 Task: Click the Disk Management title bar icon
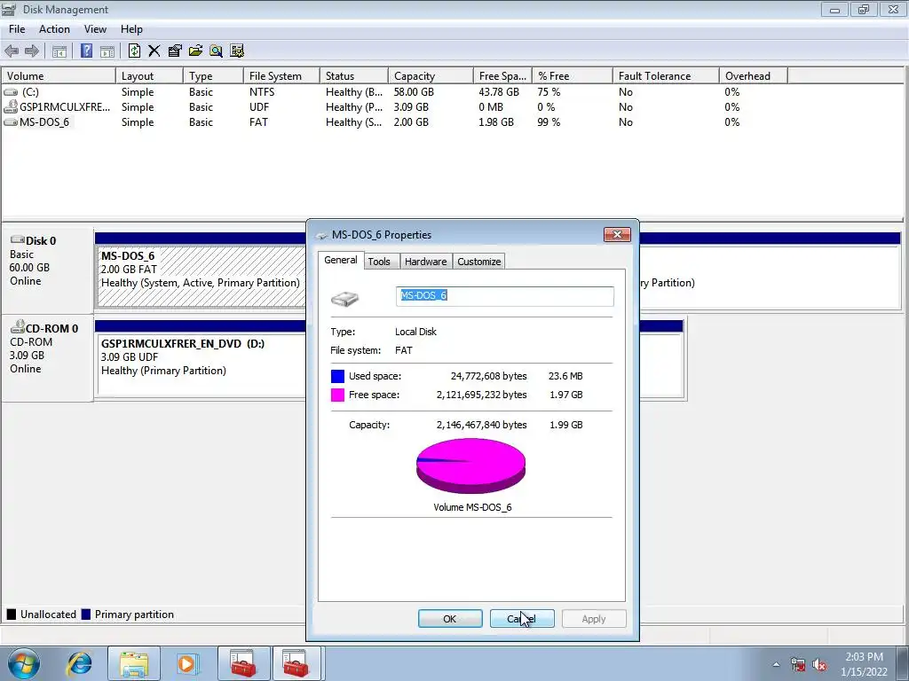tap(9, 9)
